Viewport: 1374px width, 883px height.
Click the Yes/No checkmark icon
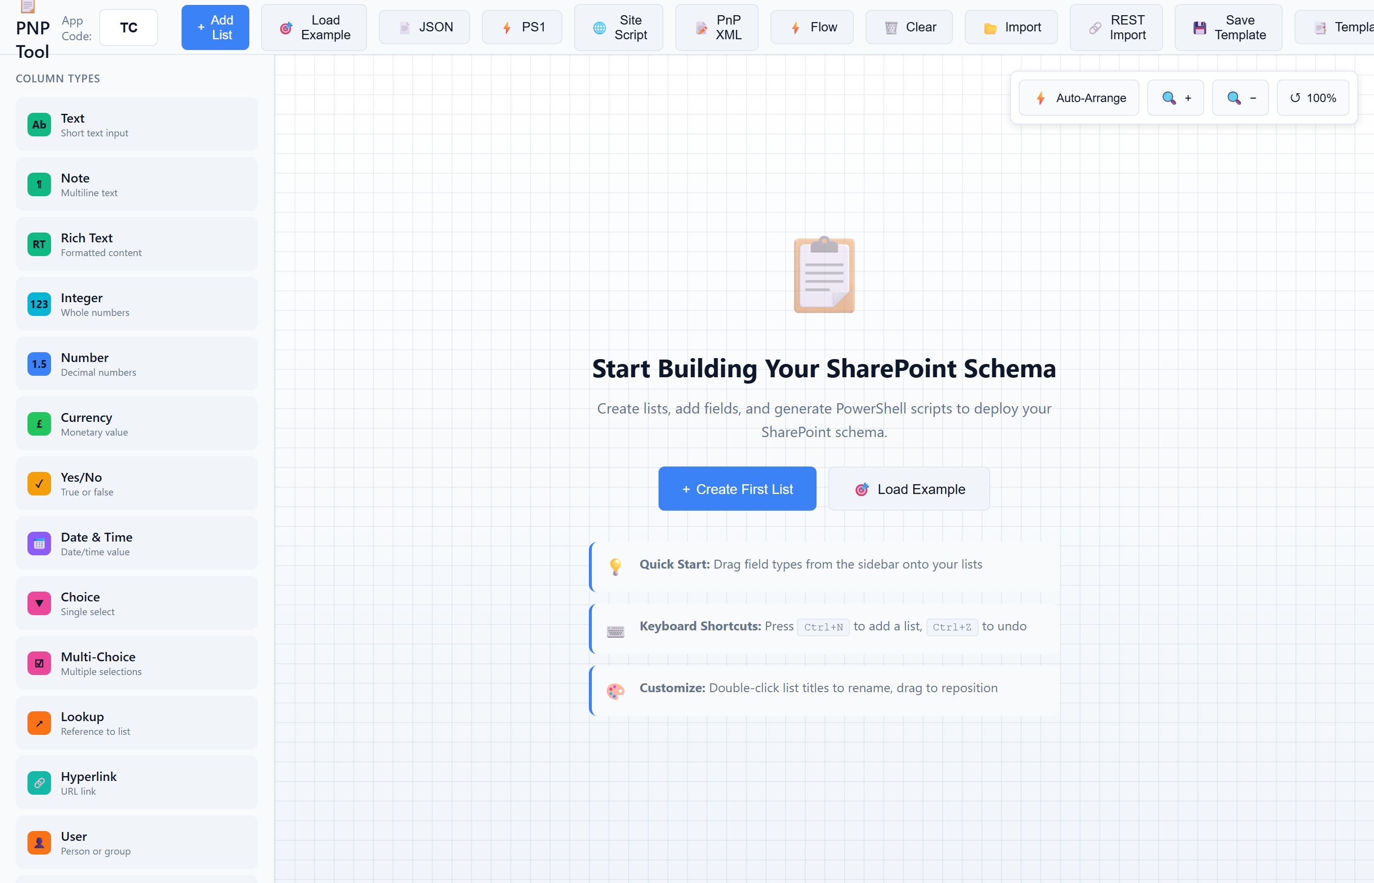click(x=39, y=483)
